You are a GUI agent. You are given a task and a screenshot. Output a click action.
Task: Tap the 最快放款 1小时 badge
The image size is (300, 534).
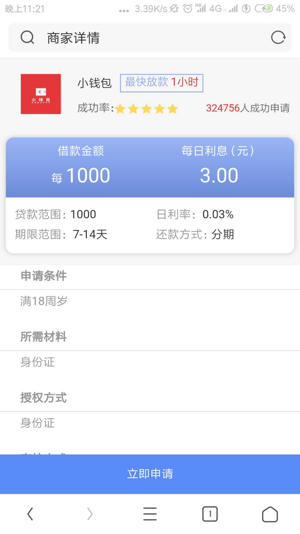click(162, 83)
